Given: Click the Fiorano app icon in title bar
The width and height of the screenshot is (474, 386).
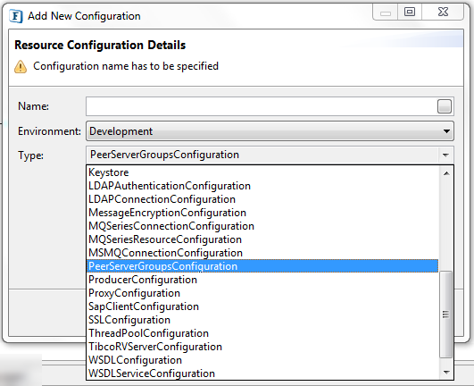Looking at the screenshot, I should point(16,16).
